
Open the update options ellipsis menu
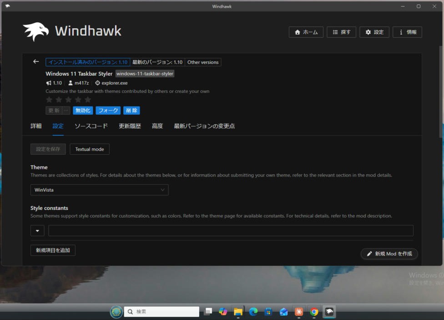[x=66, y=111]
